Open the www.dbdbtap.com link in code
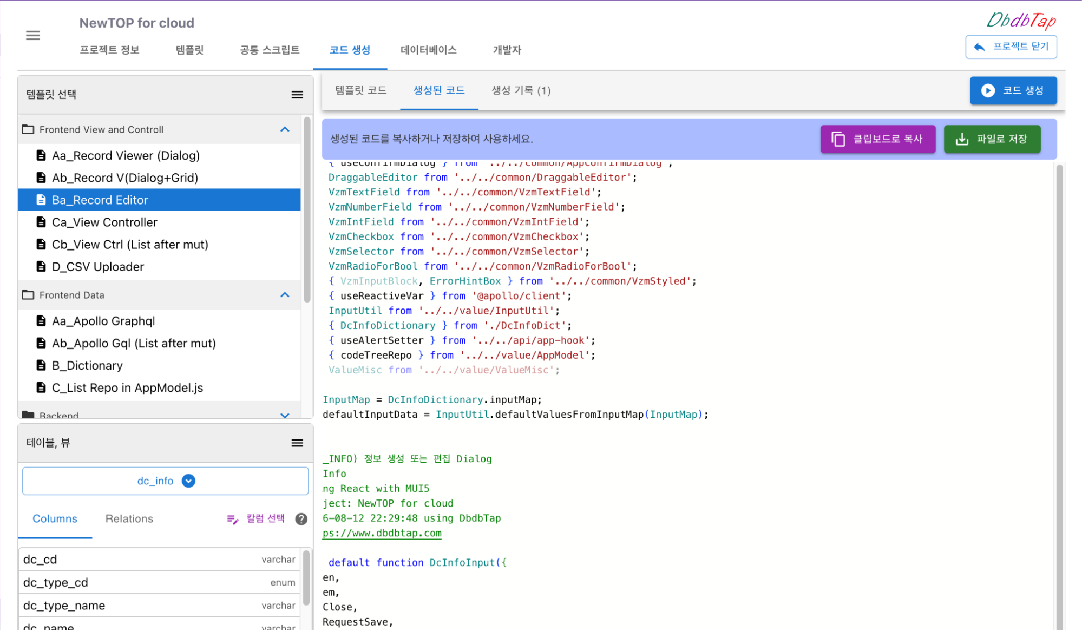The image size is (1082, 631). tap(382, 534)
